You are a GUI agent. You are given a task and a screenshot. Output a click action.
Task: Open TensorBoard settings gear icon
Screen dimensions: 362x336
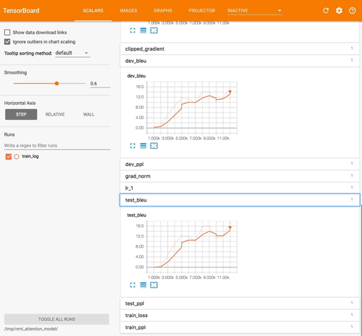pyautogui.click(x=339, y=11)
